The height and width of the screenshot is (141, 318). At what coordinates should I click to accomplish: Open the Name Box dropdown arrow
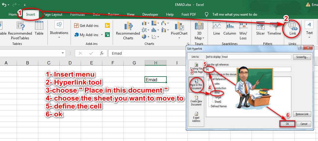[63, 53]
